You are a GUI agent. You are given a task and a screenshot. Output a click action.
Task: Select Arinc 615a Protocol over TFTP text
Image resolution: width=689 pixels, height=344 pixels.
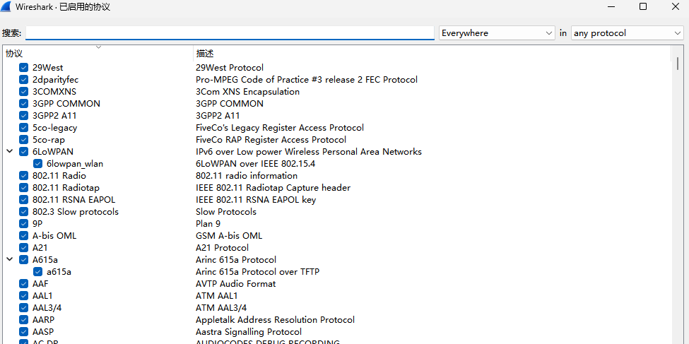click(257, 272)
